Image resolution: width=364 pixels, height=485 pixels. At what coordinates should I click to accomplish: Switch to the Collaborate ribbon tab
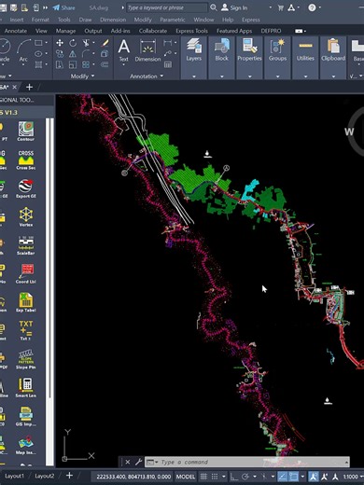pos(153,31)
